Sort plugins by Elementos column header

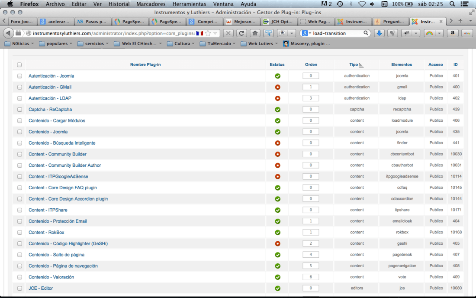[402, 65]
